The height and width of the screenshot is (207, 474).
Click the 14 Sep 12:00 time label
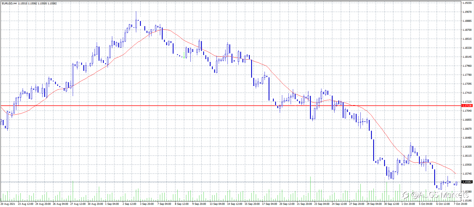point(235,204)
